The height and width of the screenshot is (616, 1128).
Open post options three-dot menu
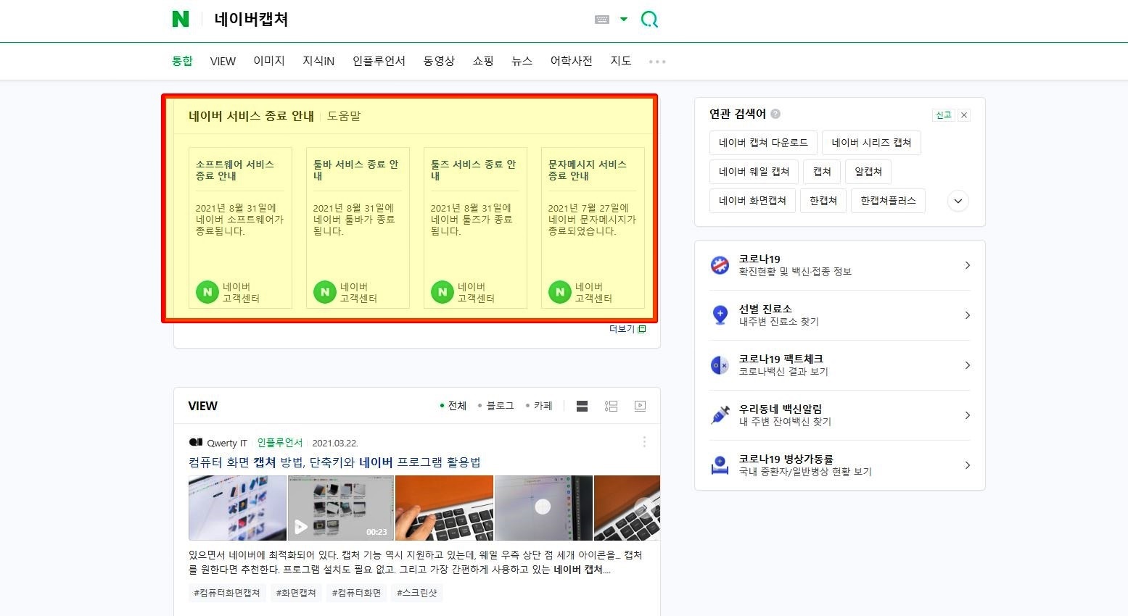coord(644,442)
